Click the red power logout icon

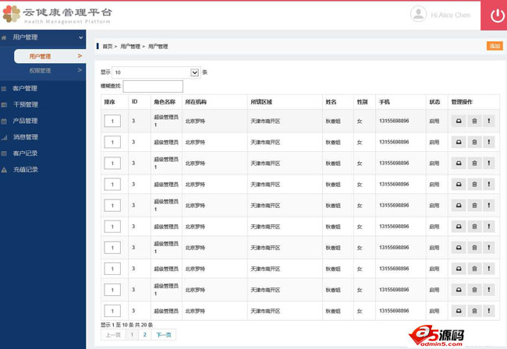tap(498, 15)
